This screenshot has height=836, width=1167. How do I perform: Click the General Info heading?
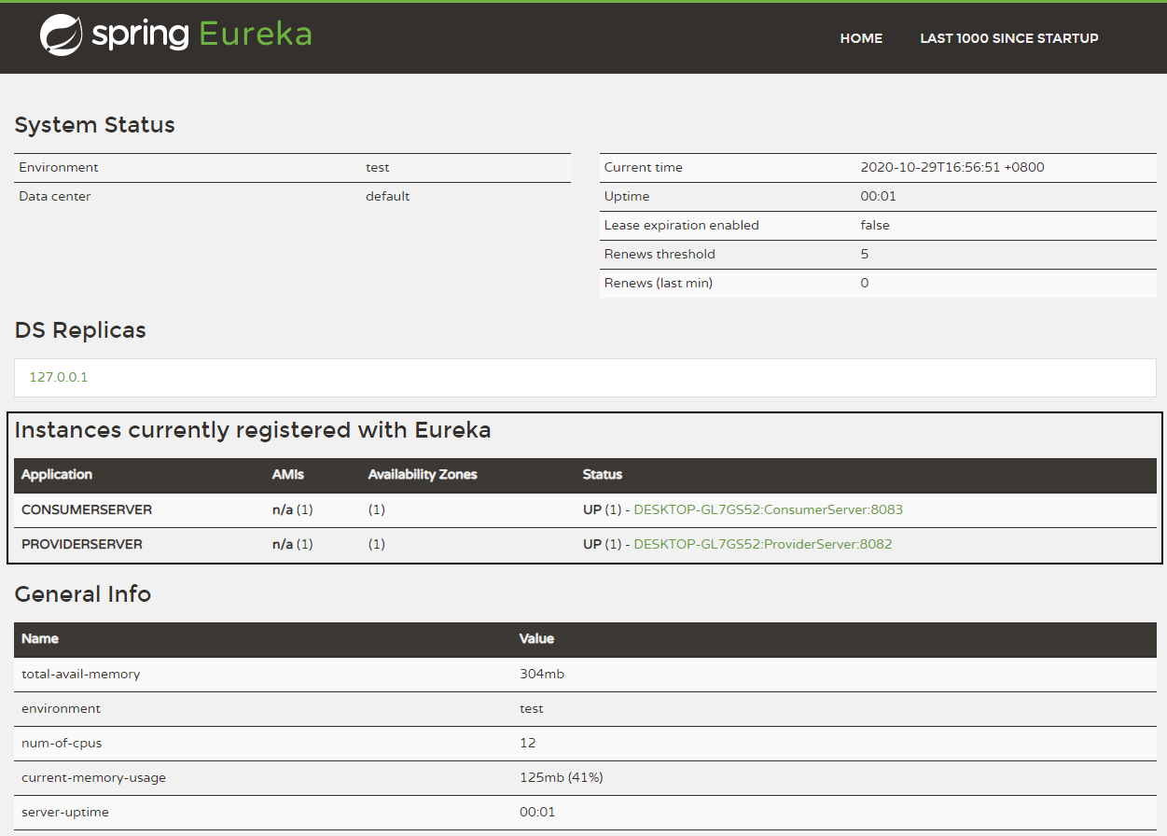coord(83,594)
